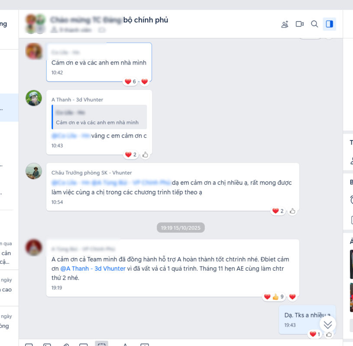353x346 pixels.
Task: Like the 'Dạ. Tks a nhiều' message
Action: coord(329,334)
